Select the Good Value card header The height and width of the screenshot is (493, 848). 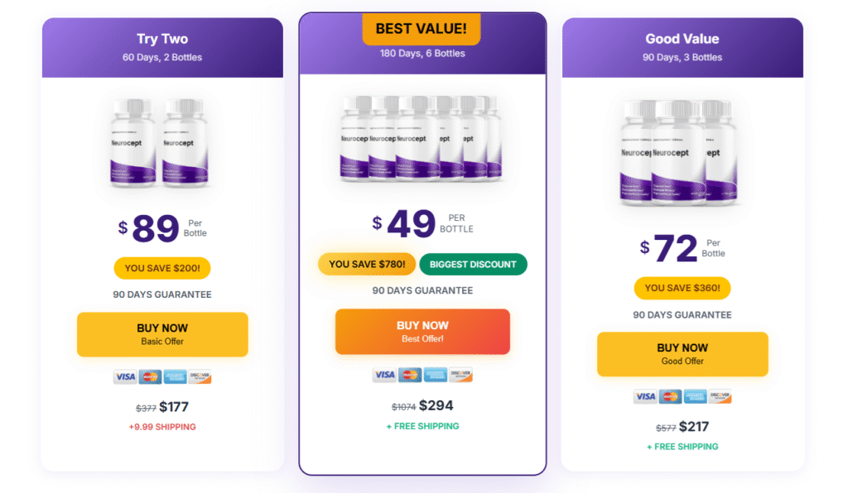[x=682, y=47]
